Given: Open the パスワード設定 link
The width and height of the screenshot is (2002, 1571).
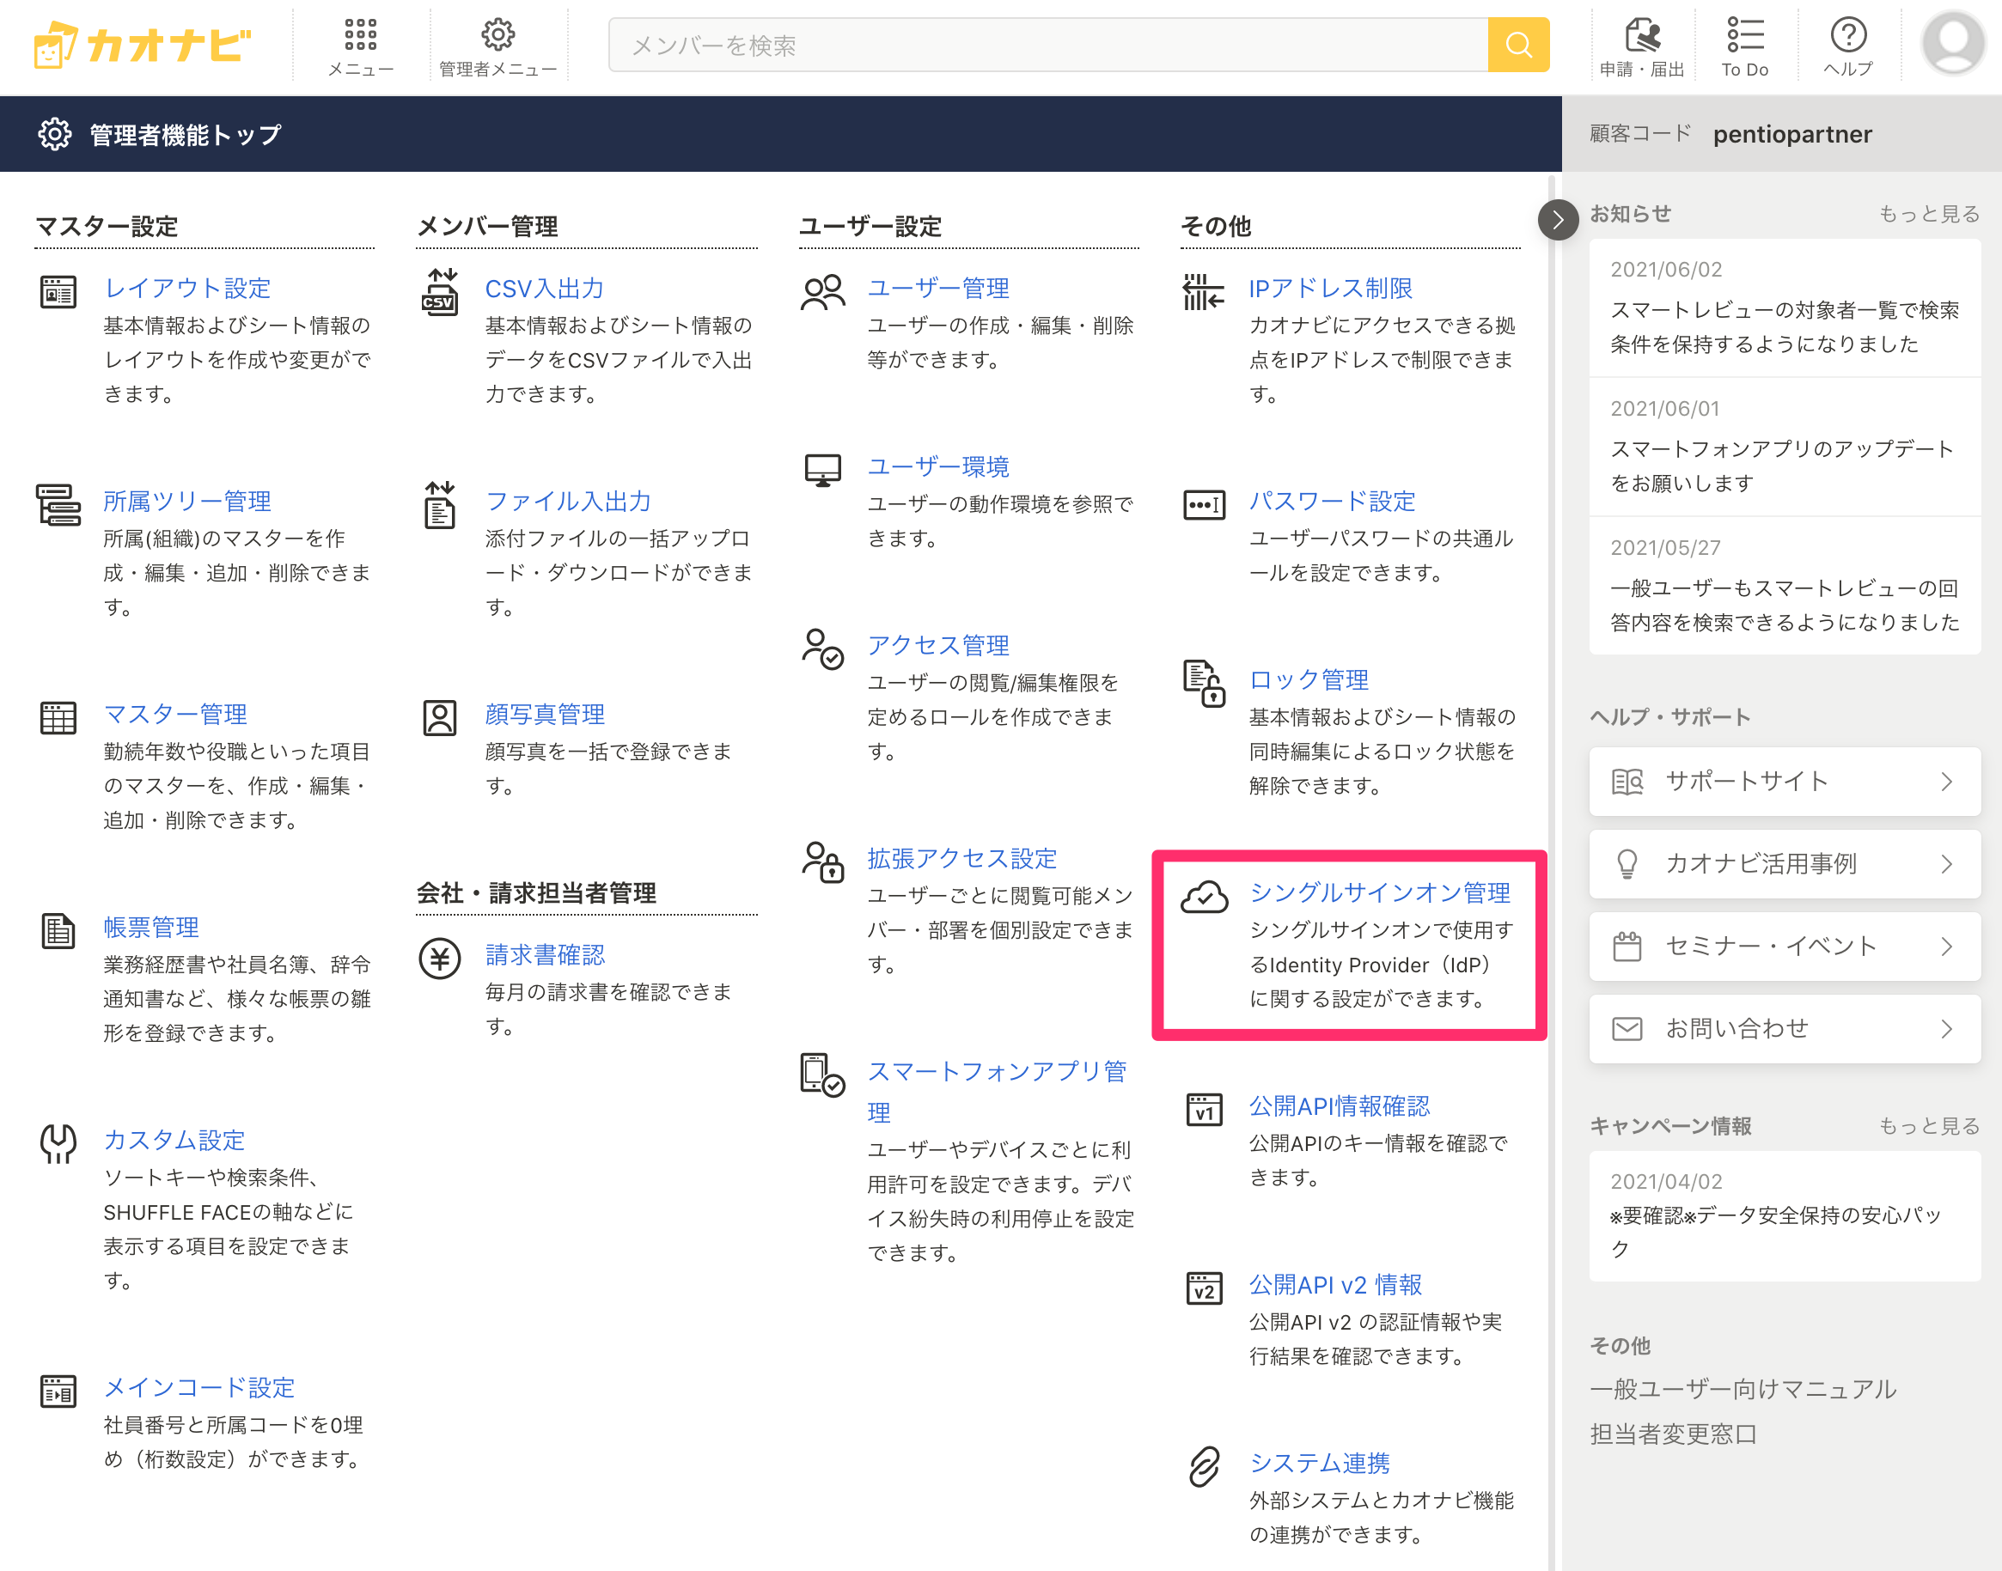Looking at the screenshot, I should (x=1332, y=502).
